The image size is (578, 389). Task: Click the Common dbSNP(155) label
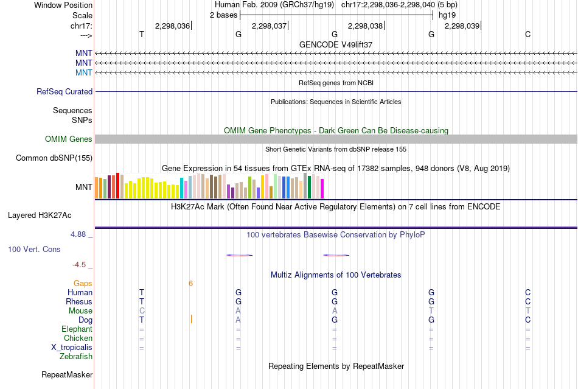54,158
